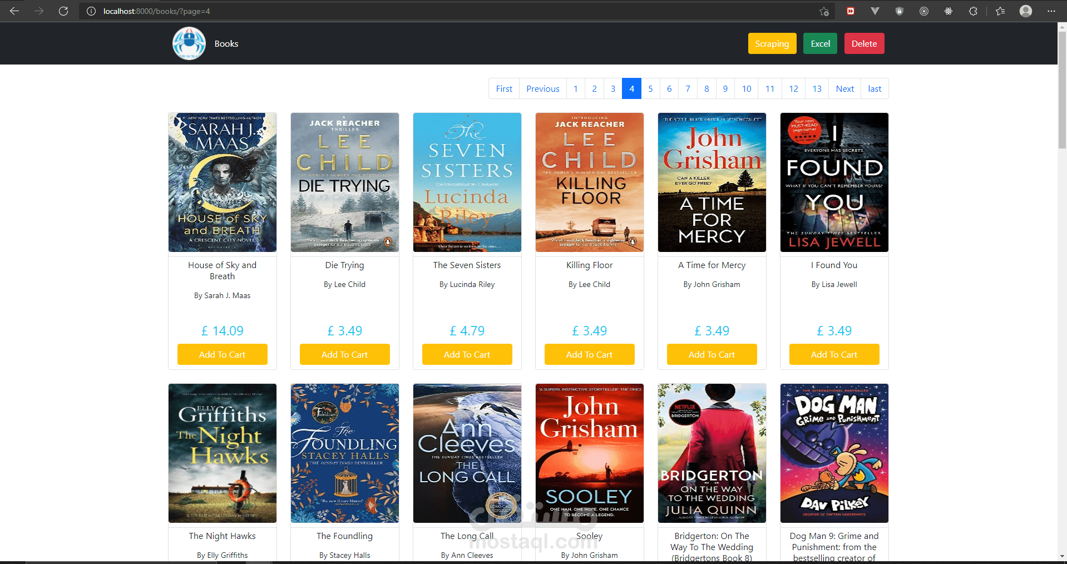Go to the Next page
This screenshot has width=1067, height=564.
tap(845, 88)
